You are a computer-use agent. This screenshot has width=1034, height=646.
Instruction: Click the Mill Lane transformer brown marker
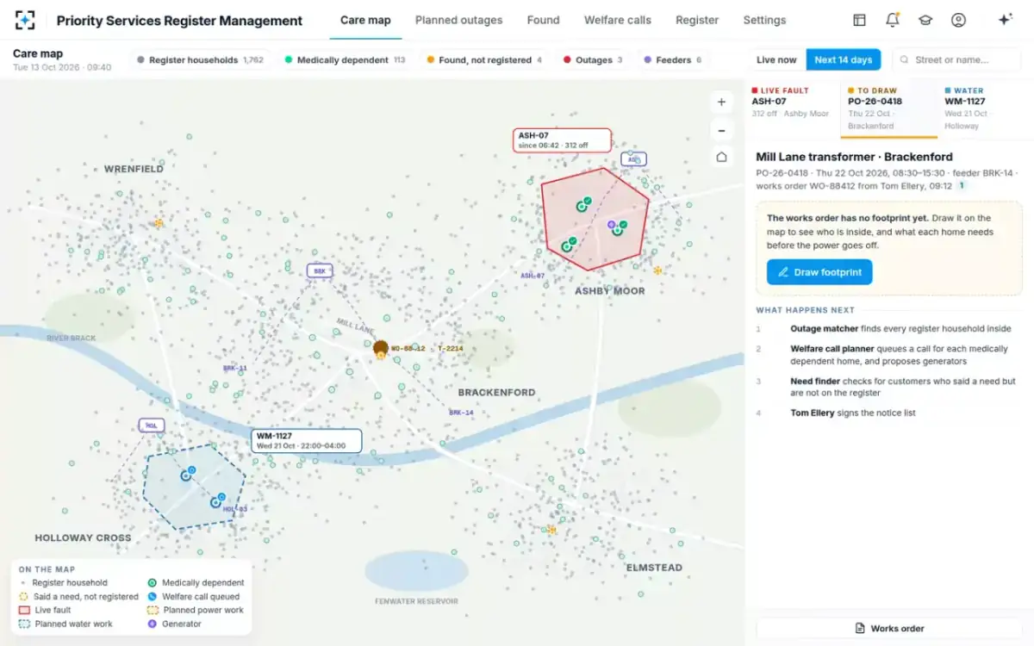click(380, 349)
